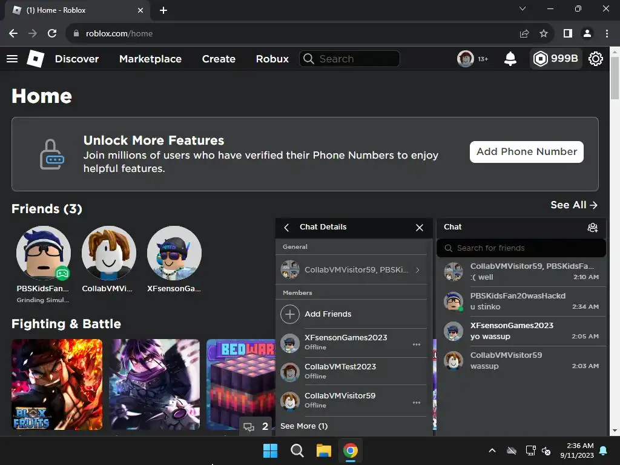Open the Robux balance 999B icon
Screen dimensions: 620x465
point(556,59)
